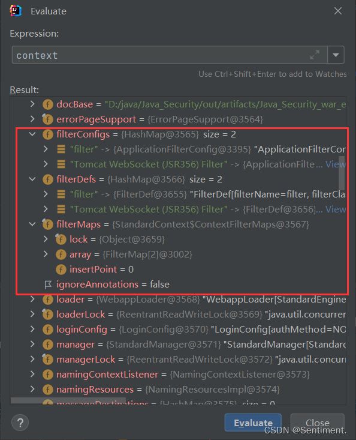Select StandardContext$ContextFilterMaps@3567 value text
356x440 pixels.
coord(210,225)
